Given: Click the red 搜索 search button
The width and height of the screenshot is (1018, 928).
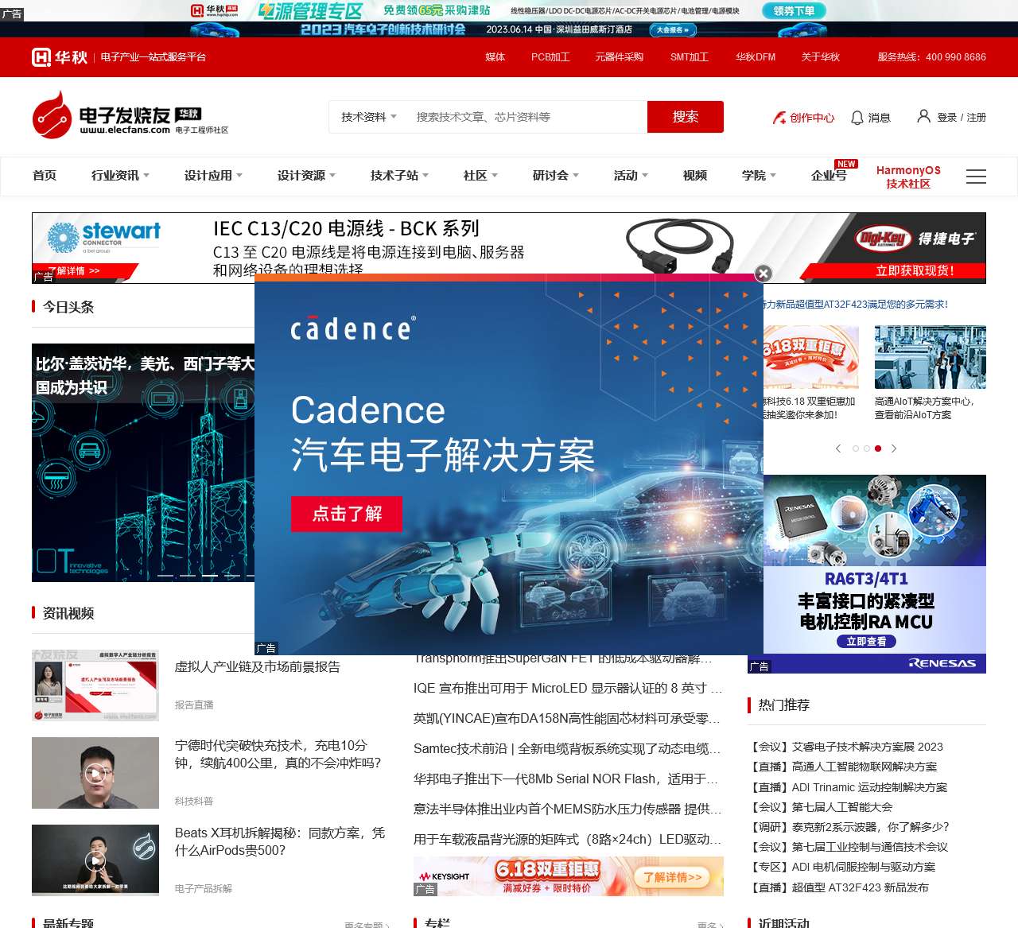Looking at the screenshot, I should point(686,117).
